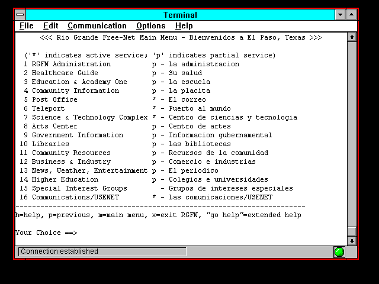Open the File menu

pyautogui.click(x=26, y=26)
